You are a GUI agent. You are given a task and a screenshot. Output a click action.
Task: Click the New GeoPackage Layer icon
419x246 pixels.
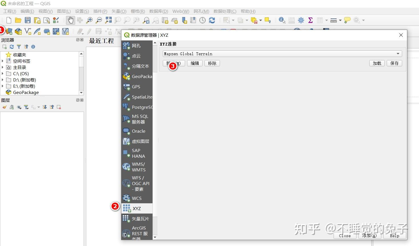[18, 31]
